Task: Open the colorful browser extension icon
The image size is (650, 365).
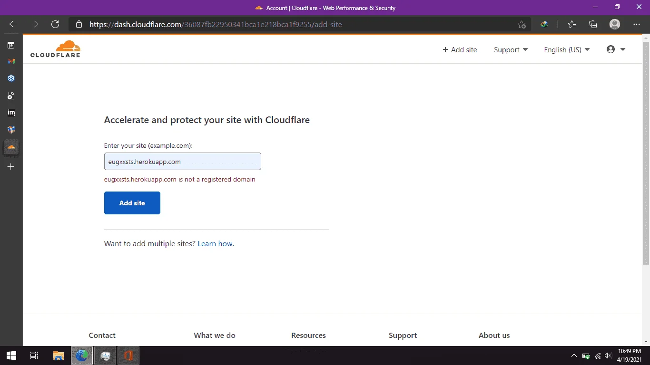Action: point(544,24)
